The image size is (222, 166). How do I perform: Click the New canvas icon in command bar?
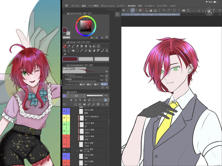(147, 10)
